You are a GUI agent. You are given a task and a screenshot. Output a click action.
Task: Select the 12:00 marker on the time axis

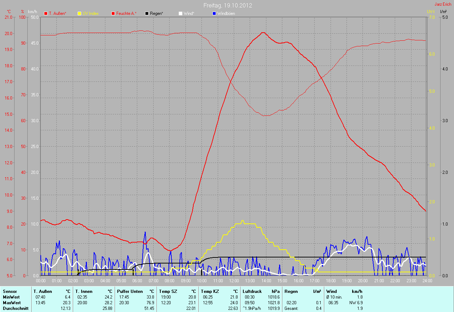point(234,280)
